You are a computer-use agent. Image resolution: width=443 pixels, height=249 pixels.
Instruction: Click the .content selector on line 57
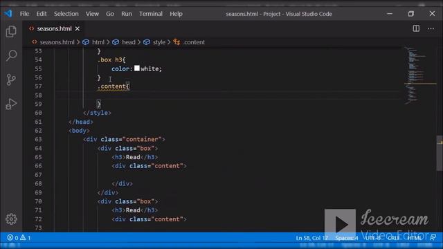pos(111,86)
